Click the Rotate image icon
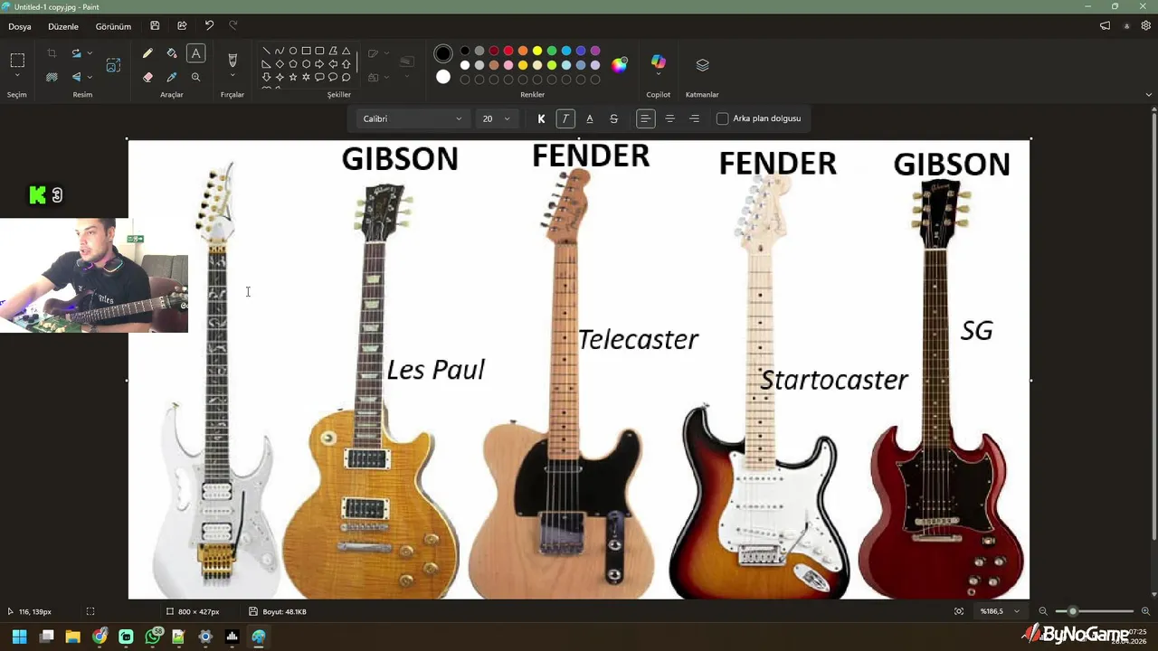 (76, 53)
